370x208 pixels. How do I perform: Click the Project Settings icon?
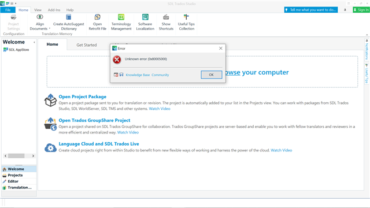coord(13,17)
